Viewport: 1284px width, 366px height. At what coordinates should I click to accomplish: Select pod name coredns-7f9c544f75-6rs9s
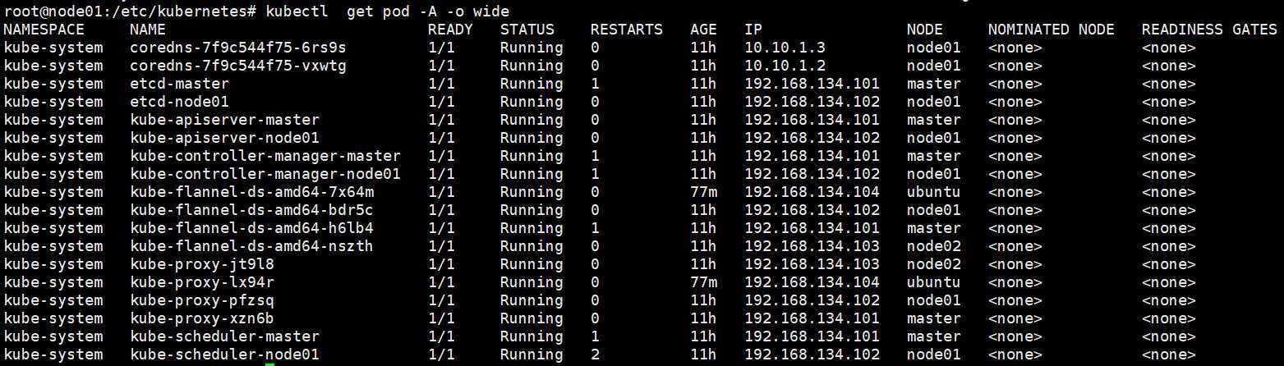[237, 48]
